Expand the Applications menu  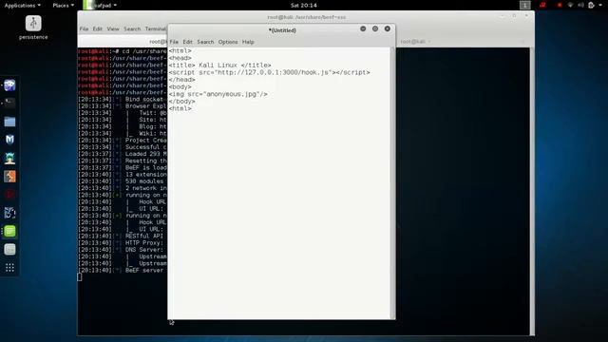(22, 5)
